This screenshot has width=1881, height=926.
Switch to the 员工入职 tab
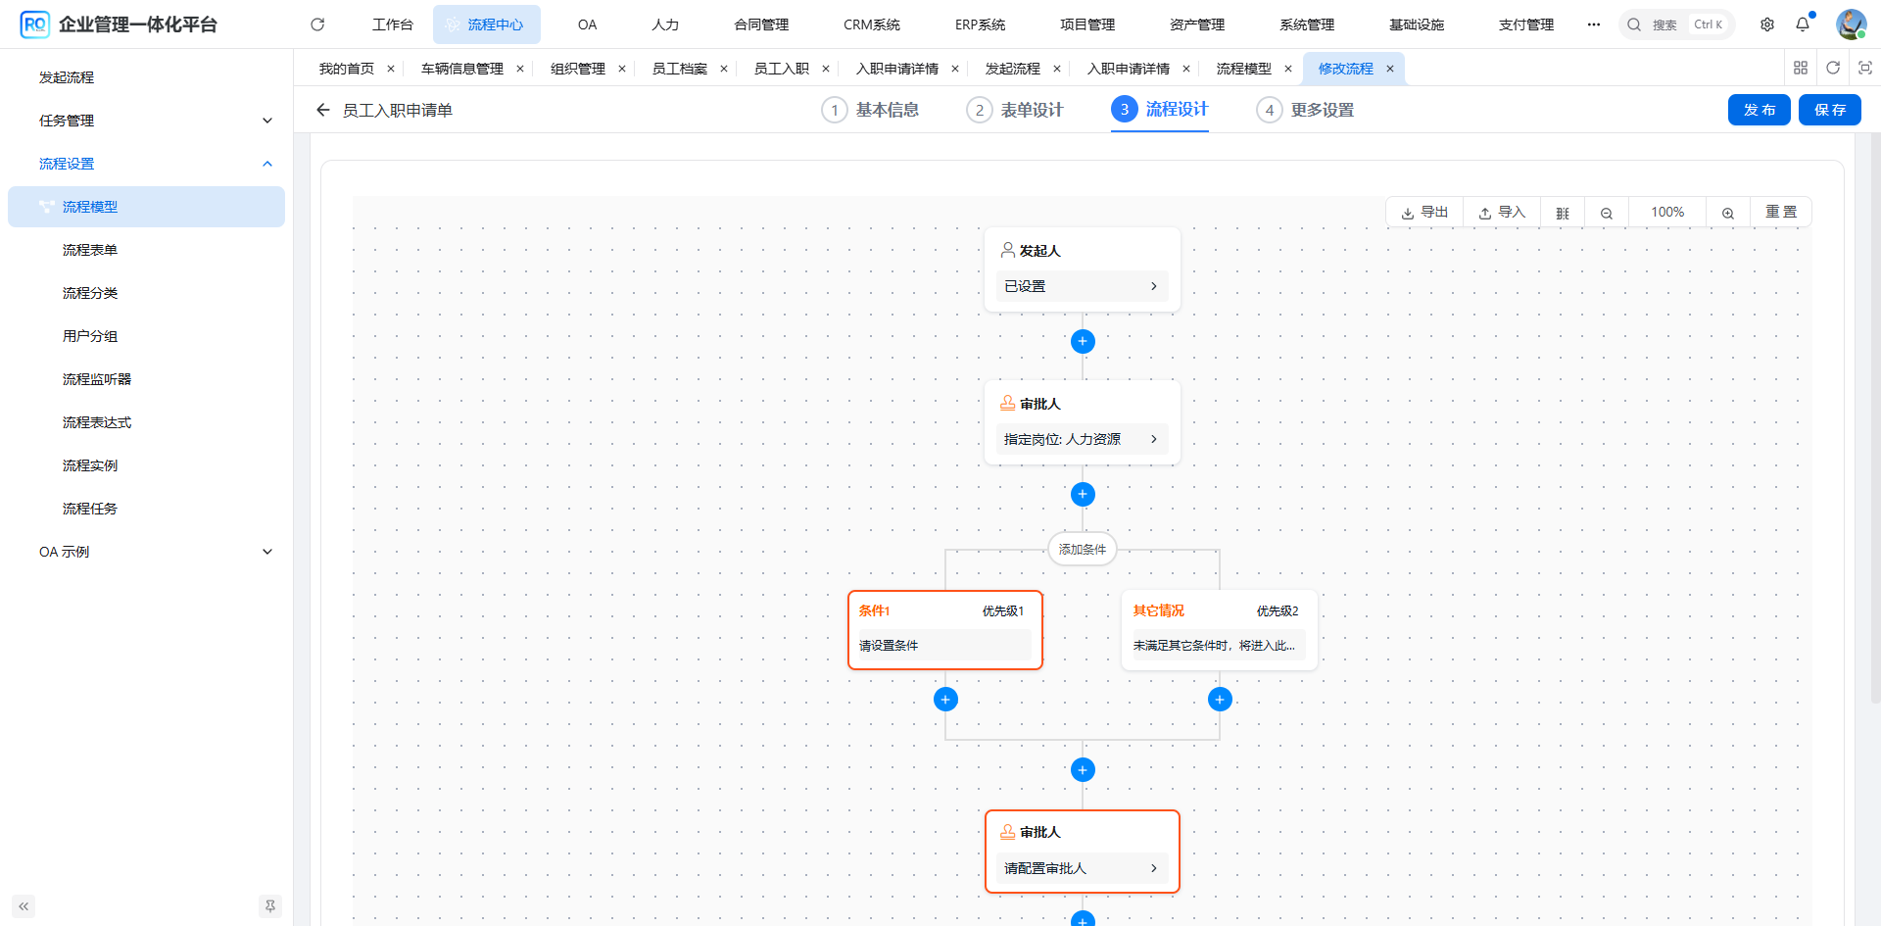[x=782, y=69]
